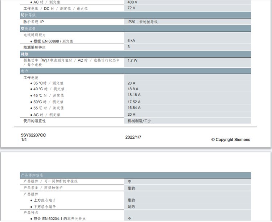Image resolution: width=272 pixels, height=222 pixels.
Task: Select the 1.7 W power loss value
Action: click(x=132, y=60)
